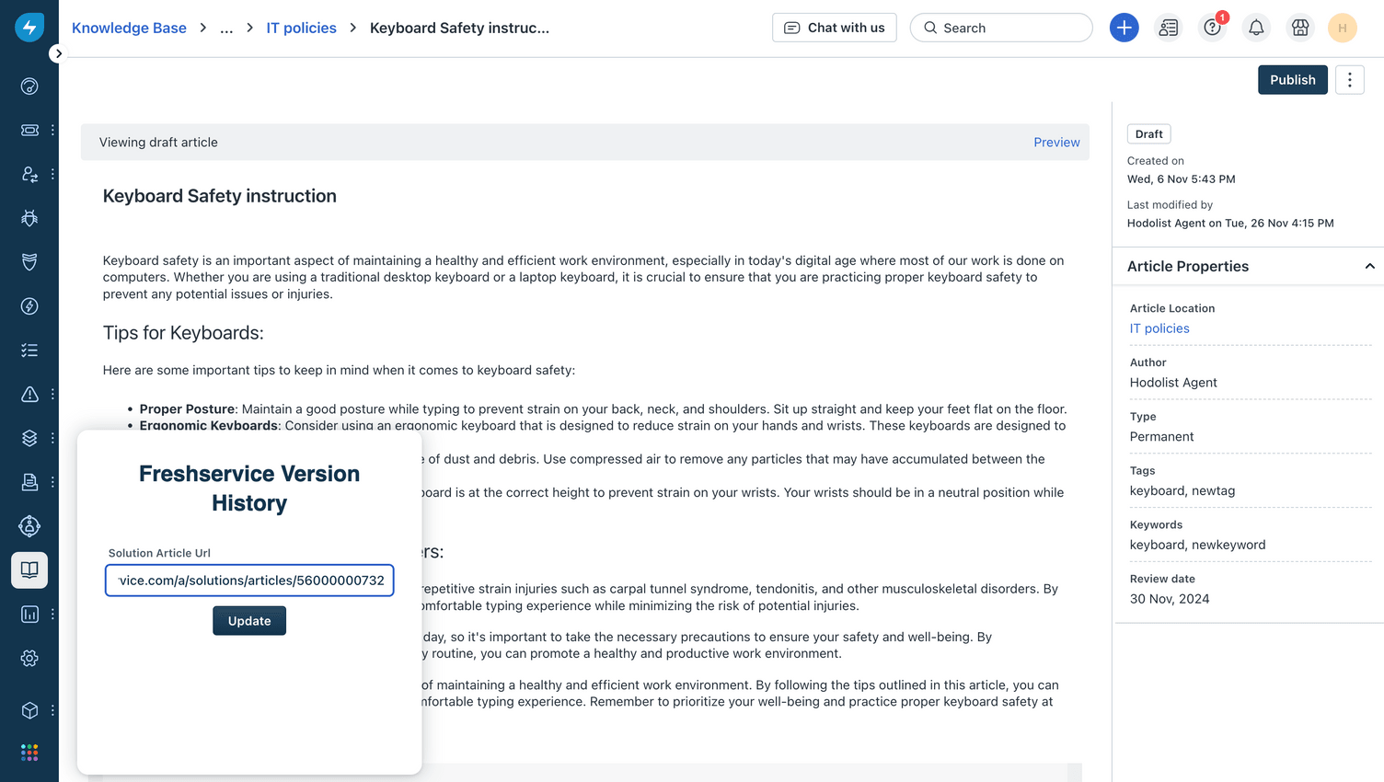Open the notifications bell icon

[x=1256, y=28]
